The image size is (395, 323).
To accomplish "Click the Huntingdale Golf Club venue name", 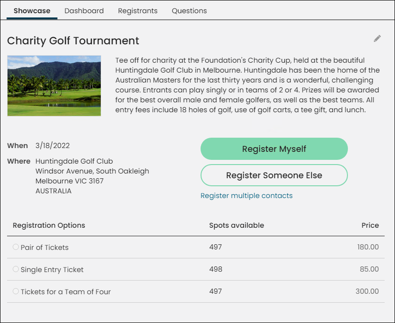I will tap(74, 161).
